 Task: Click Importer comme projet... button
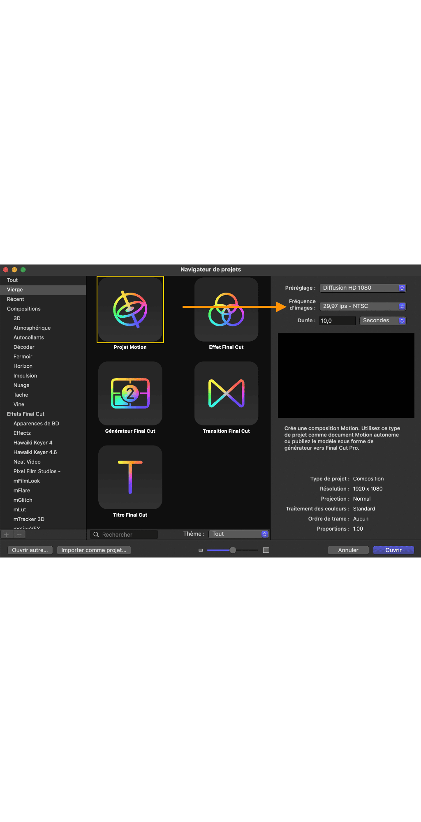click(94, 550)
